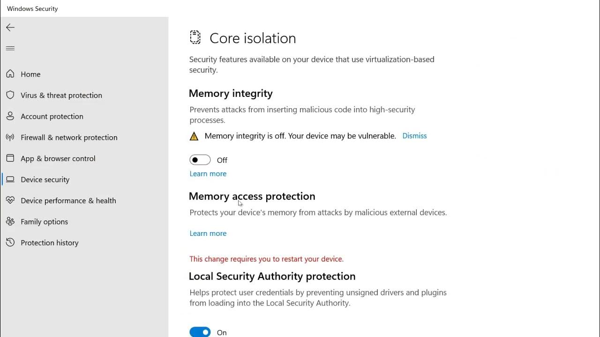Image resolution: width=600 pixels, height=337 pixels.
Task: Open Learn more under Memory access protection
Action: pos(208,233)
